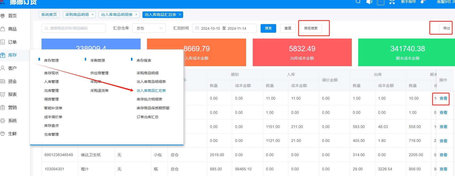Open notifications bell icon
This screenshot has height=176, width=455.
coord(422,2)
